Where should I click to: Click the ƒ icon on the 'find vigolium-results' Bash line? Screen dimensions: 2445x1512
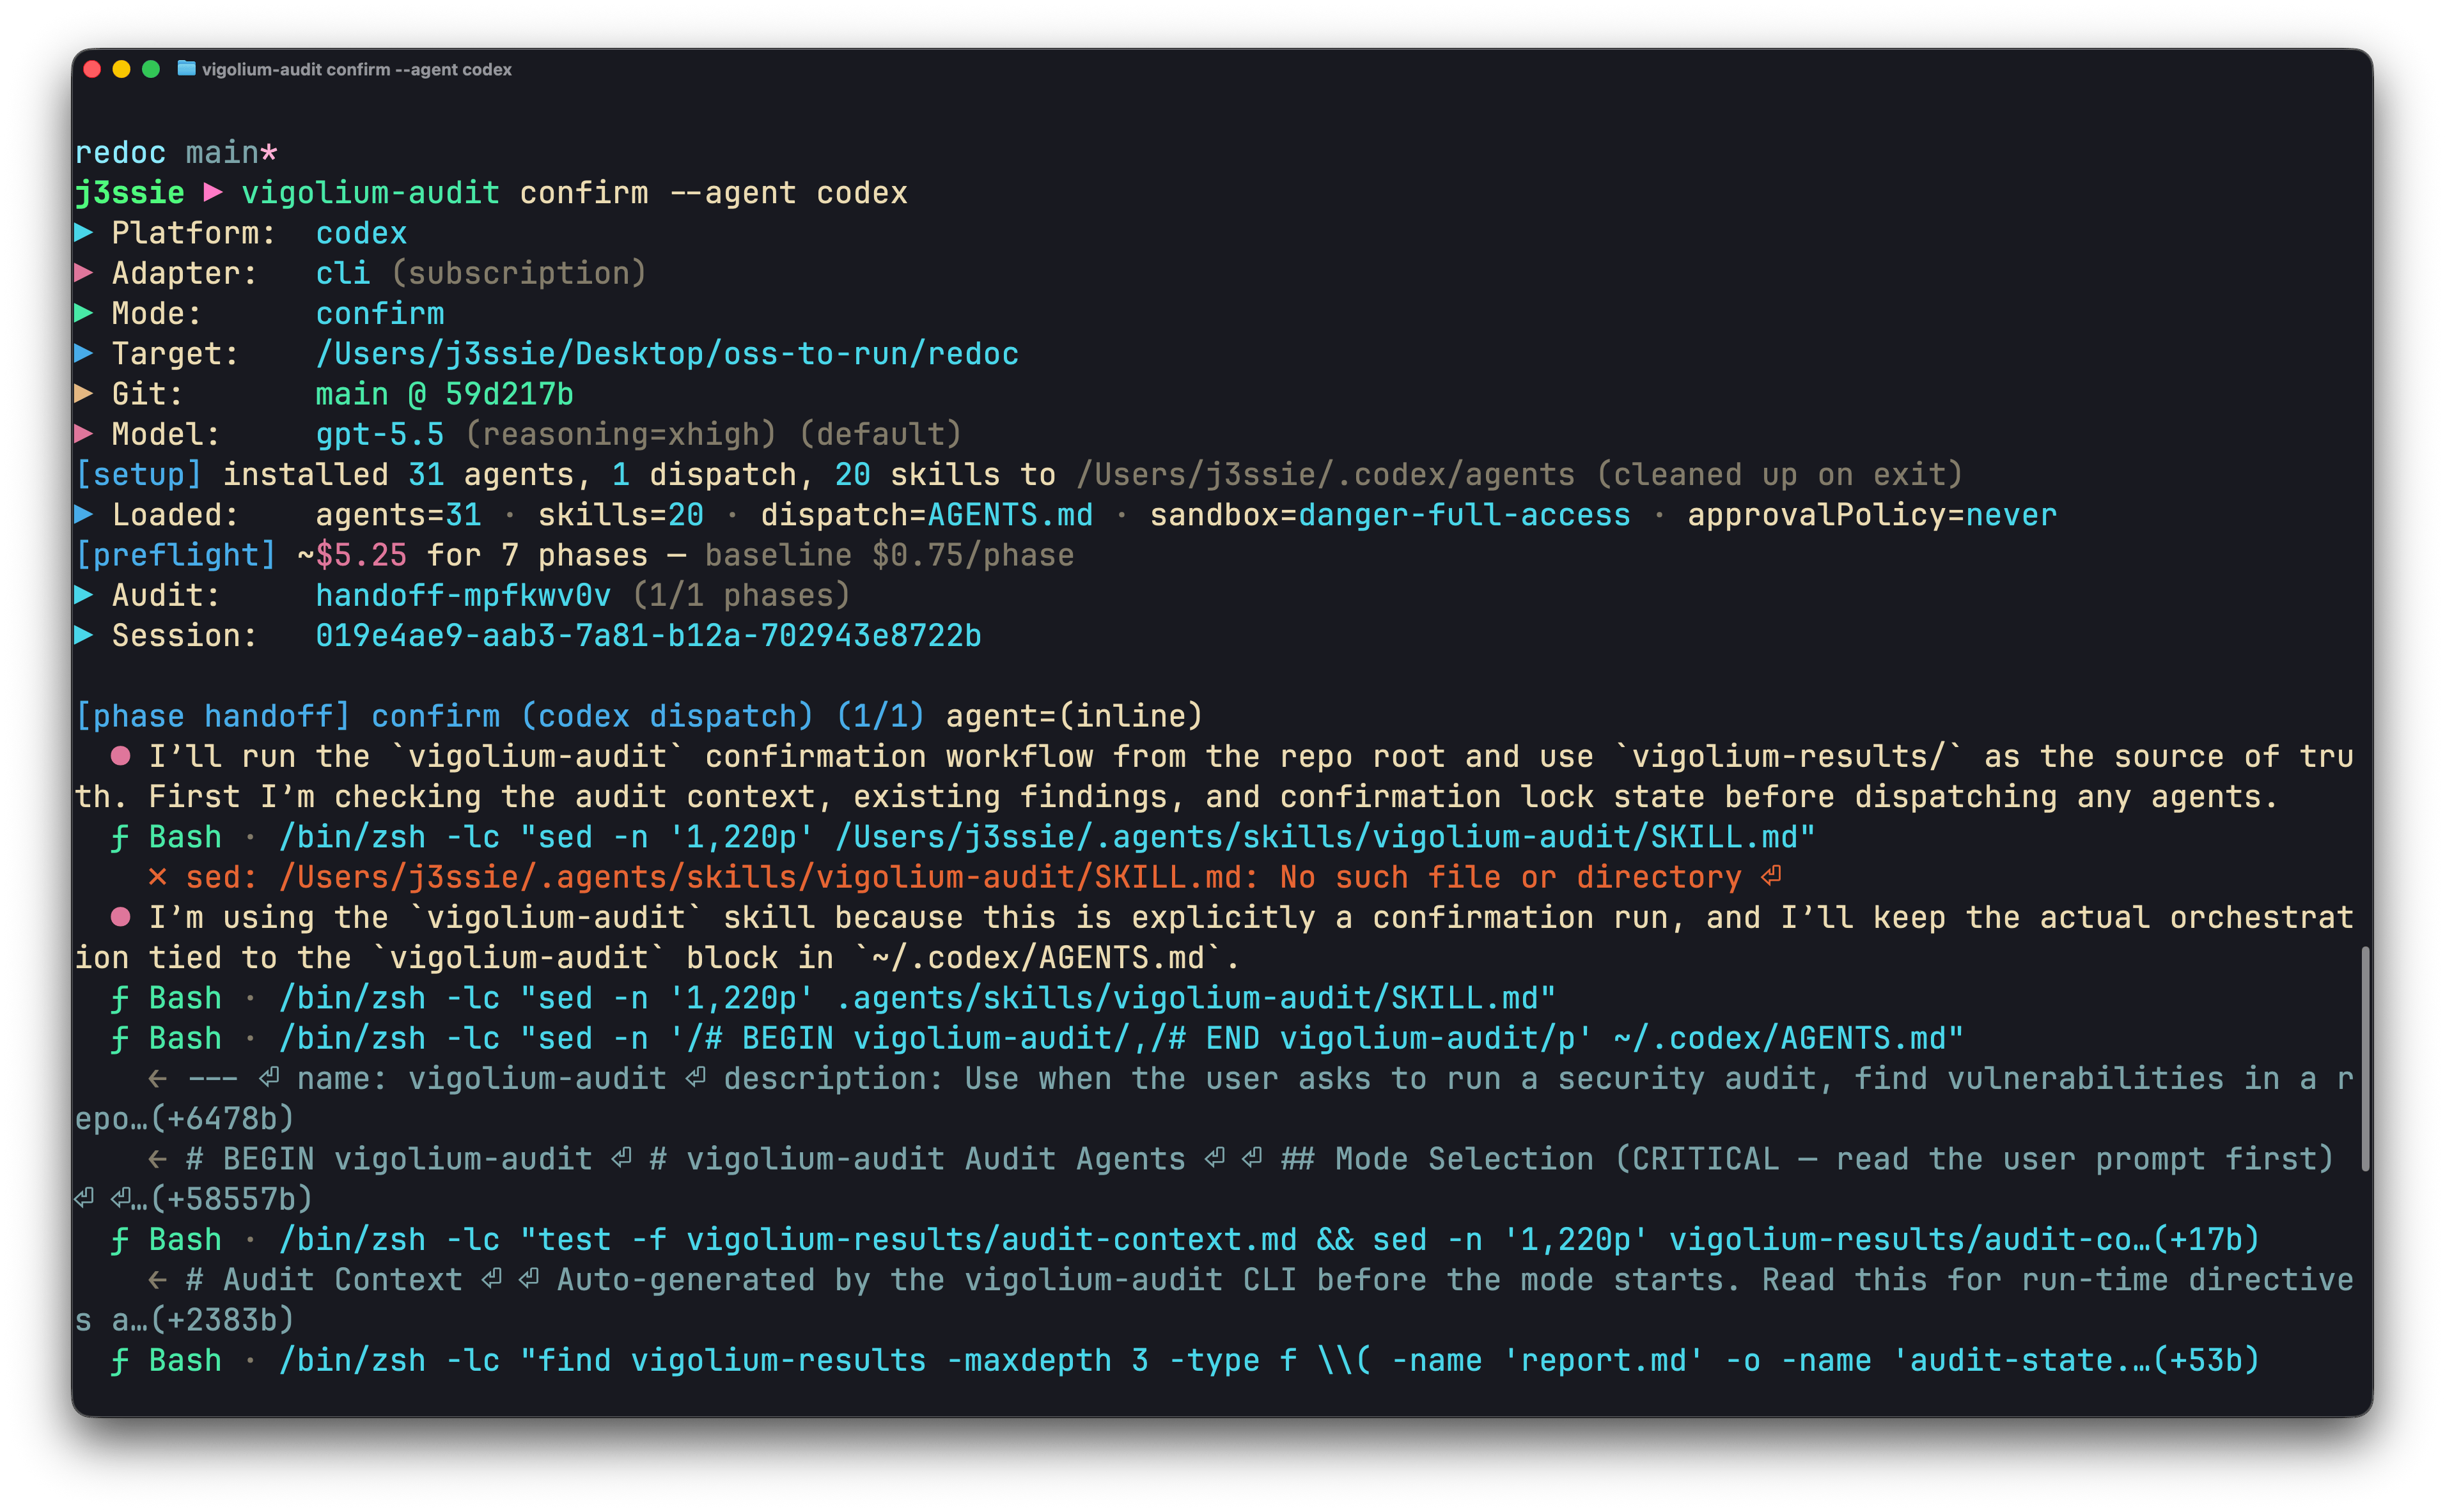point(120,1360)
